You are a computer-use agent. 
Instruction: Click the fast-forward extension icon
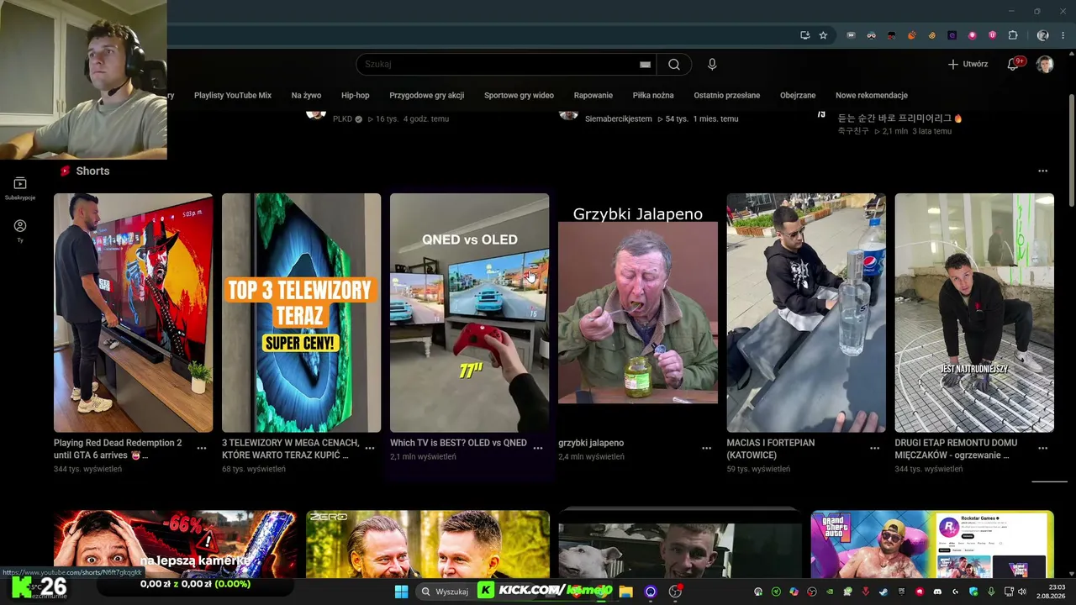point(851,35)
